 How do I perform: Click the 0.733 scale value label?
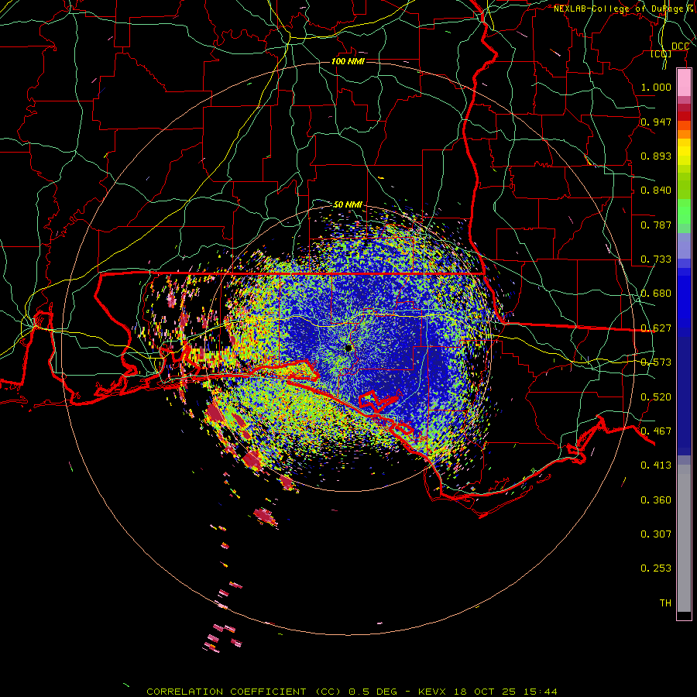point(656,259)
